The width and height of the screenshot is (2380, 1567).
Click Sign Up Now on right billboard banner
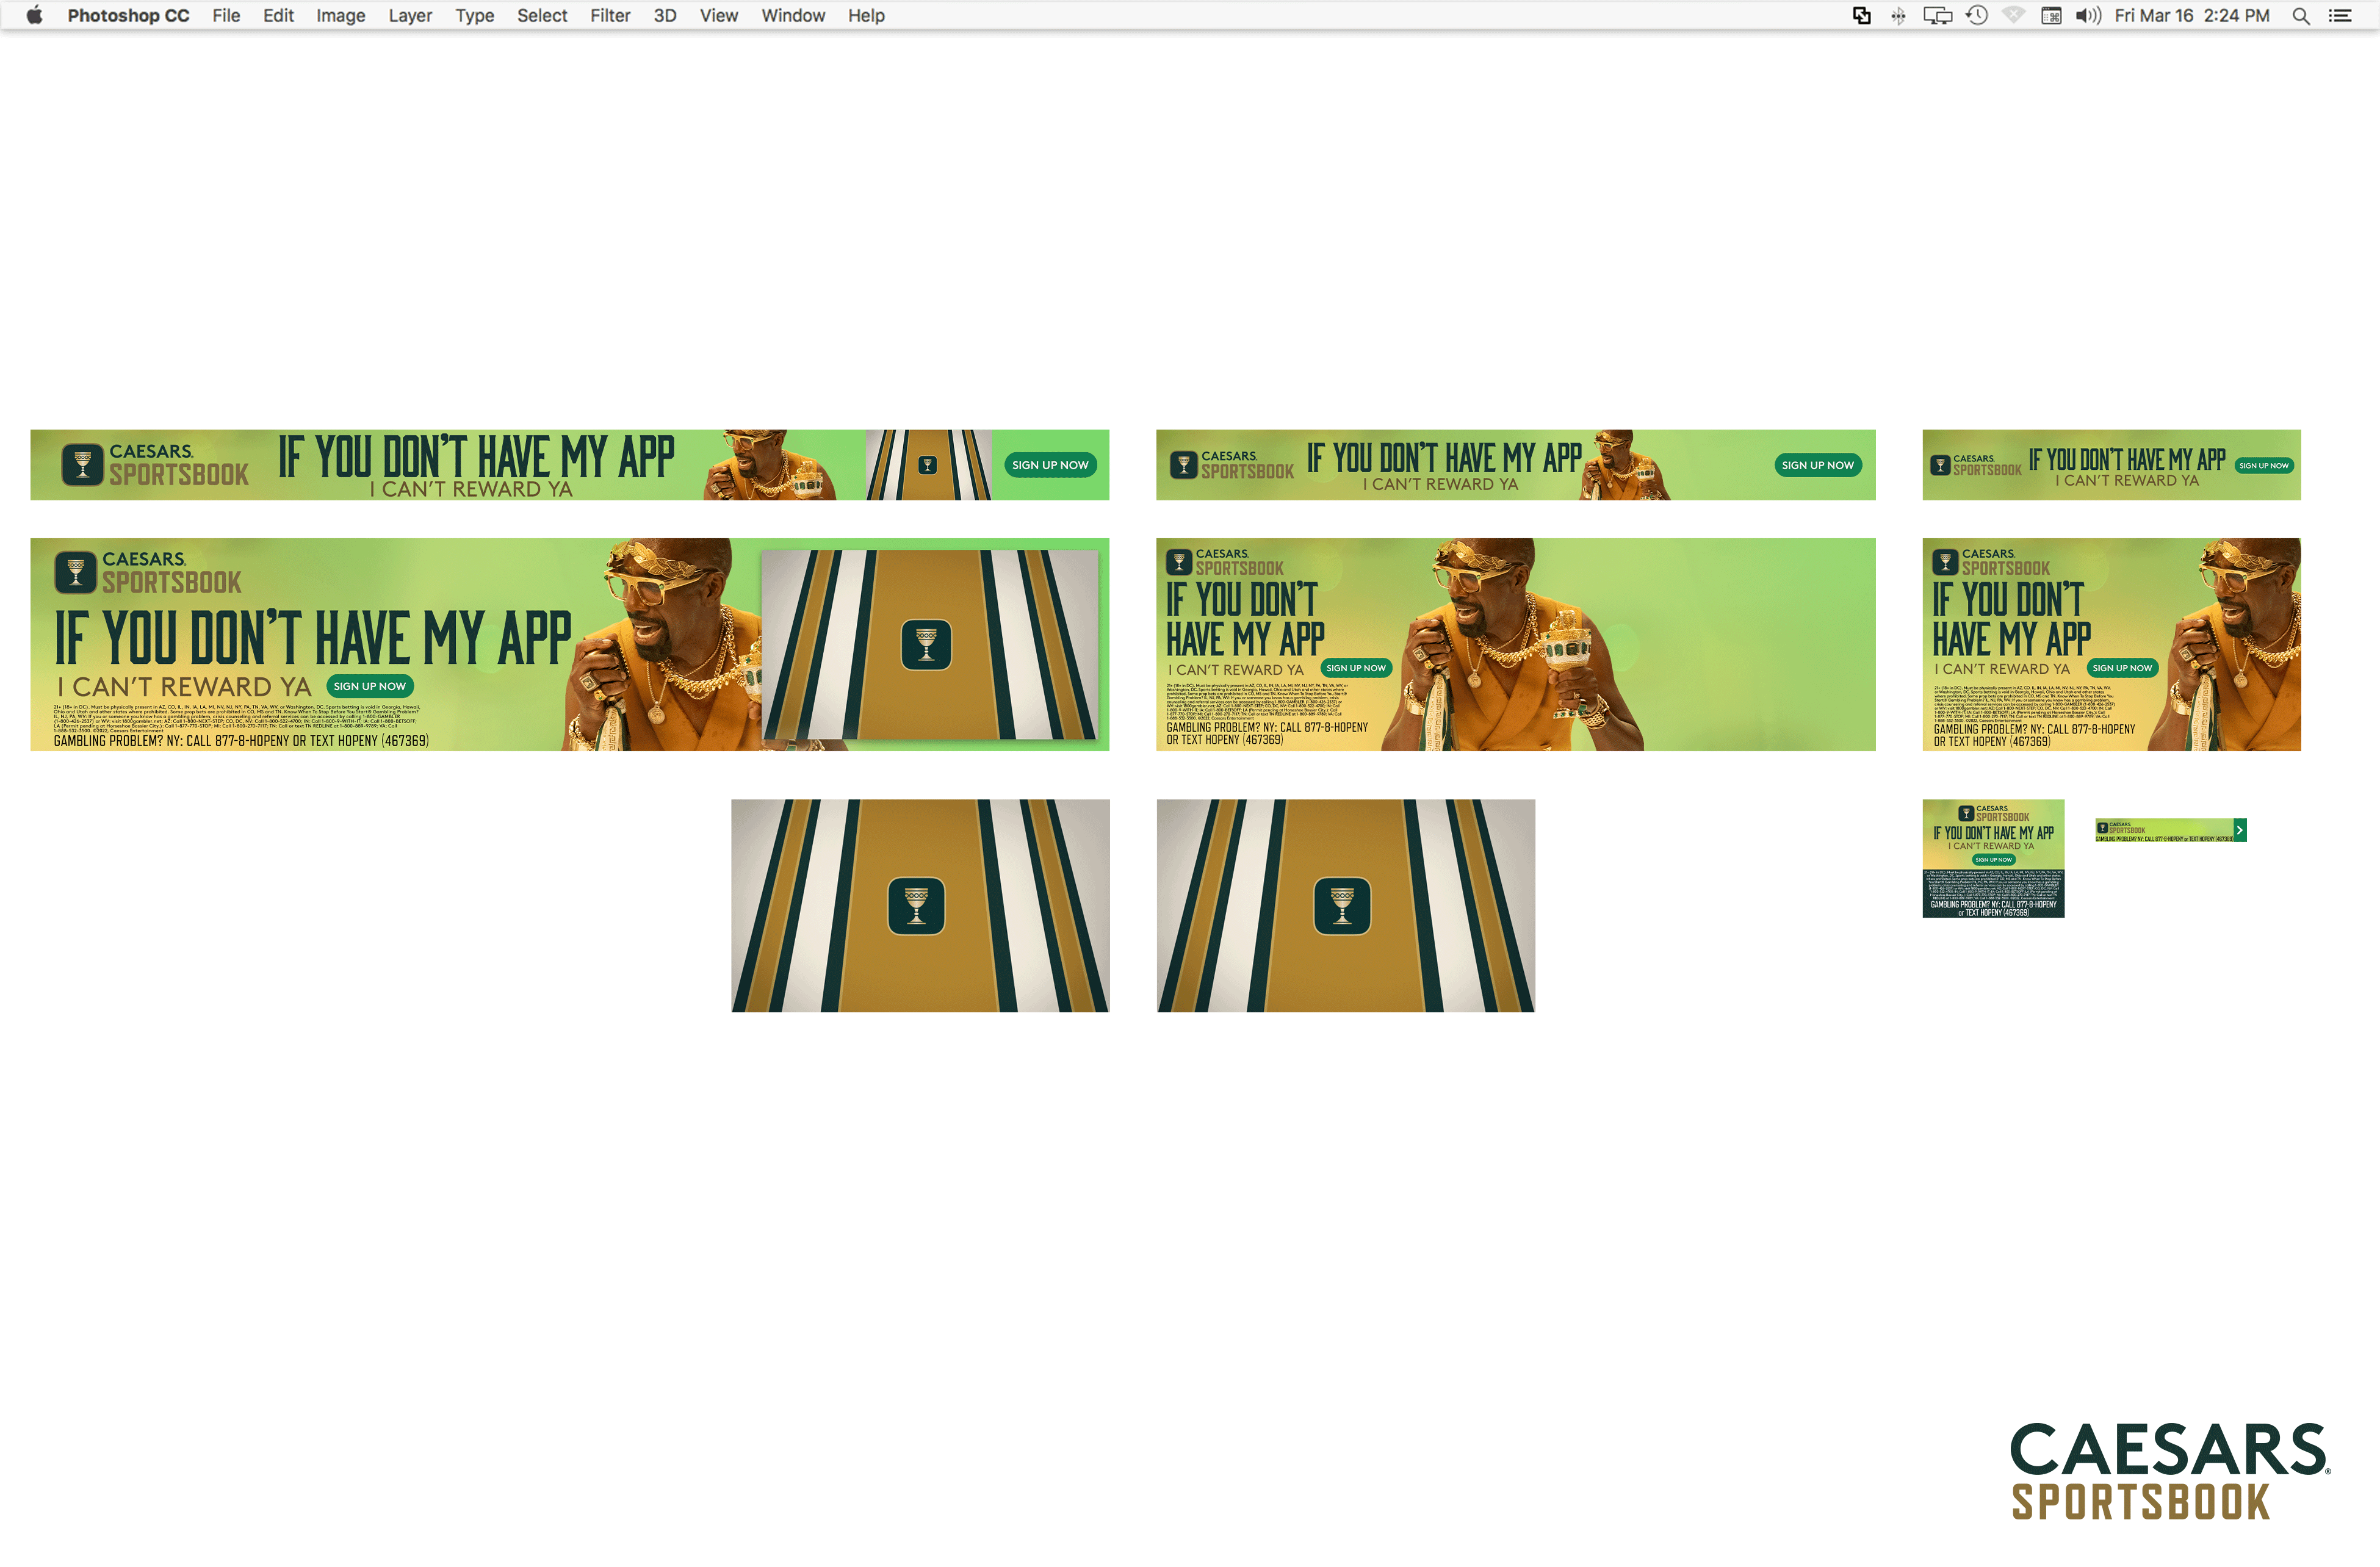(2122, 668)
